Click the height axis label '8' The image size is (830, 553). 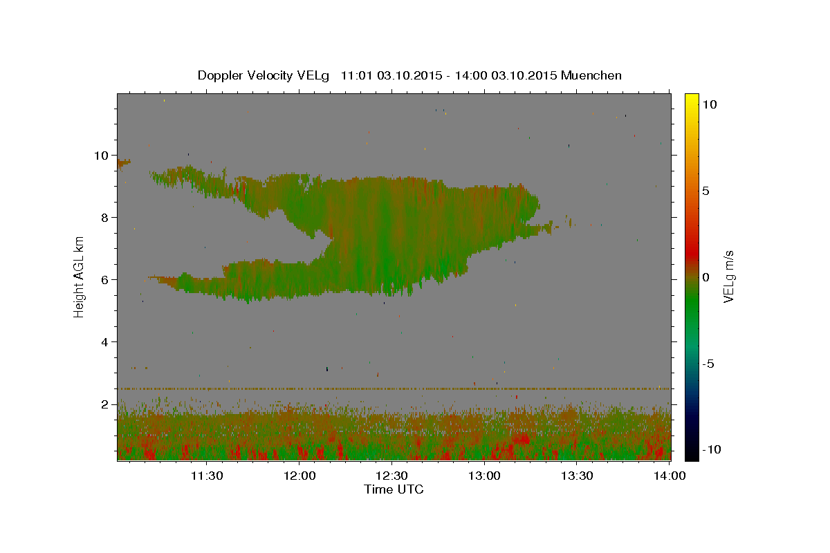pos(105,218)
